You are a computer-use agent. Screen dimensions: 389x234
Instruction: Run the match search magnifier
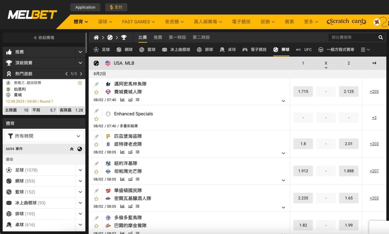coord(381,38)
